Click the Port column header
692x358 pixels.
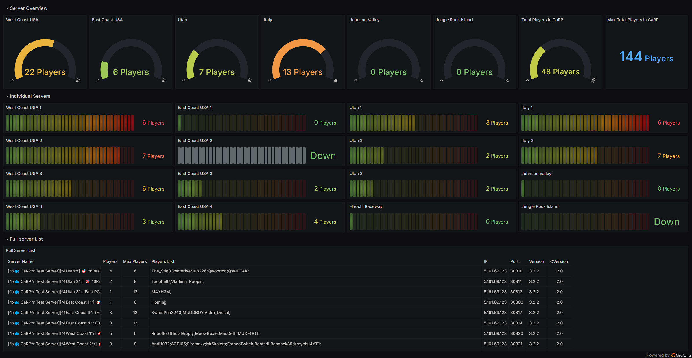tap(514, 261)
